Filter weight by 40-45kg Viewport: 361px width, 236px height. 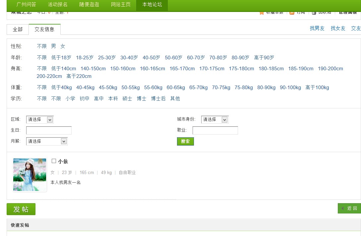coord(86,88)
